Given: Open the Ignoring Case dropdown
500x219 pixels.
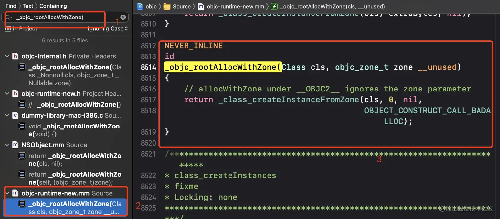Looking at the screenshot, I should click(x=108, y=29).
